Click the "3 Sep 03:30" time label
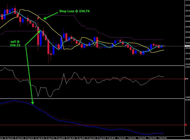 point(142,138)
